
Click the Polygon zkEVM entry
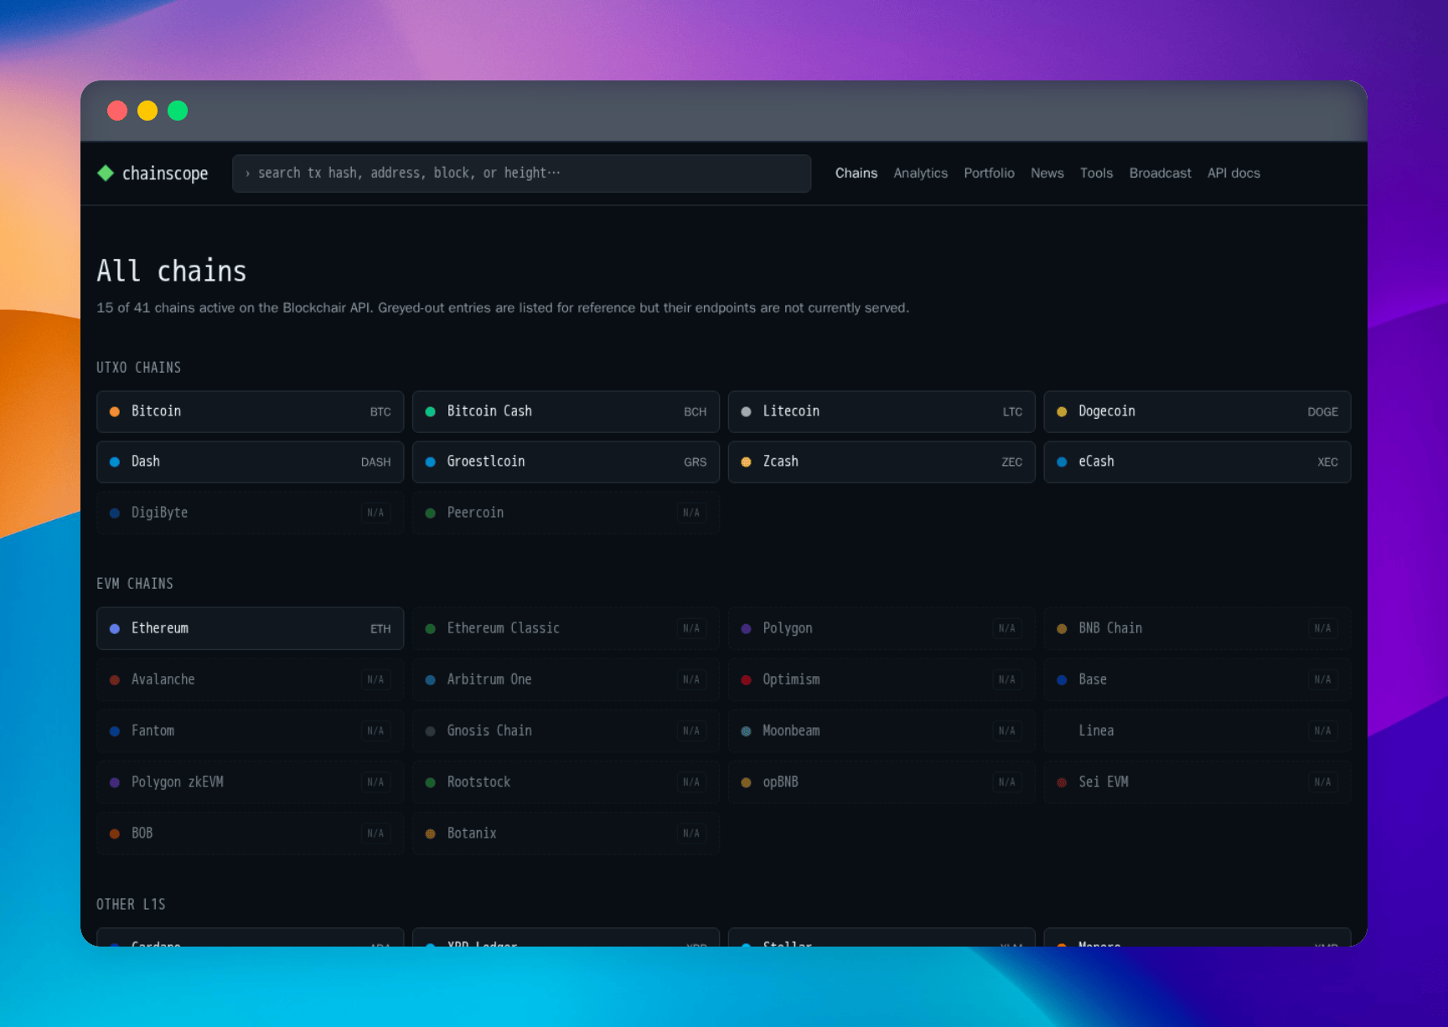tap(251, 782)
